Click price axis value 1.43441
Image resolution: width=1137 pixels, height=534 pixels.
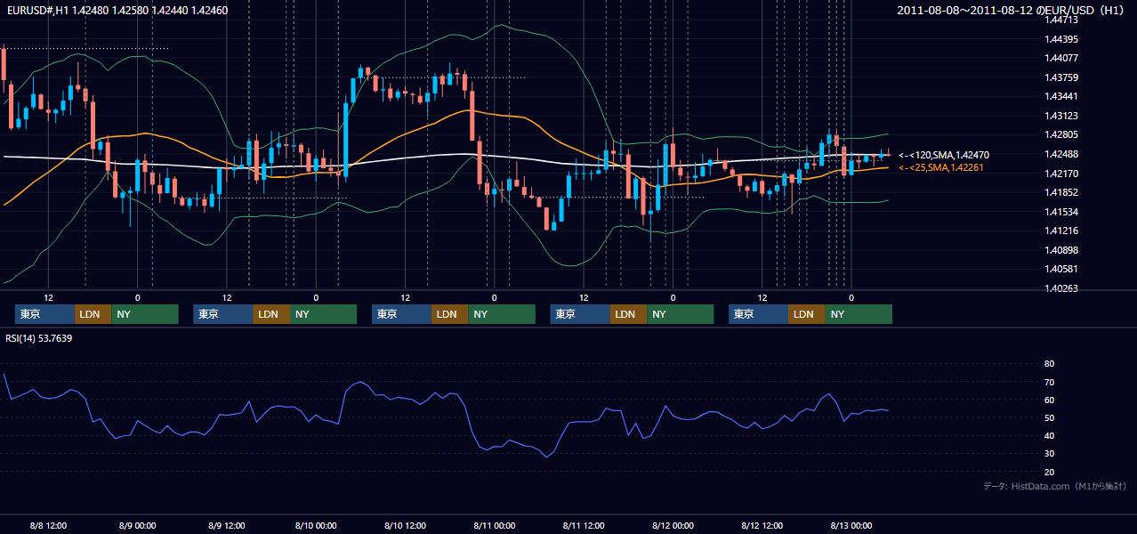(1061, 96)
